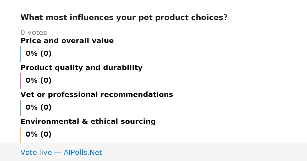The width and height of the screenshot is (307, 161).
Task: Click the poll question title
Action: click(124, 18)
